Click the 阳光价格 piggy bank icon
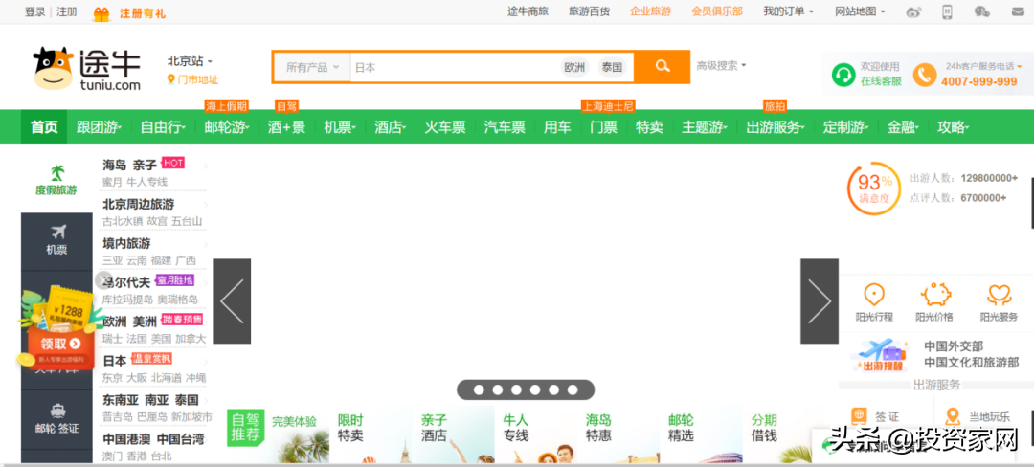Image resolution: width=1034 pixels, height=467 pixels. [935, 295]
